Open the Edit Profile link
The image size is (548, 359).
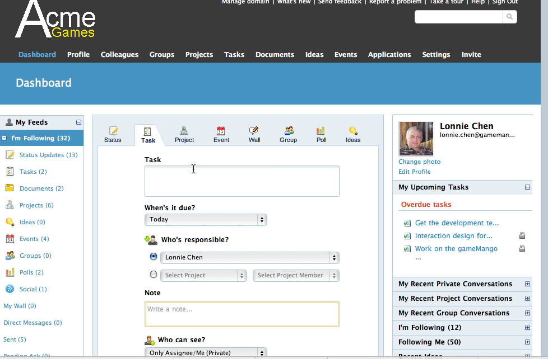[415, 172]
